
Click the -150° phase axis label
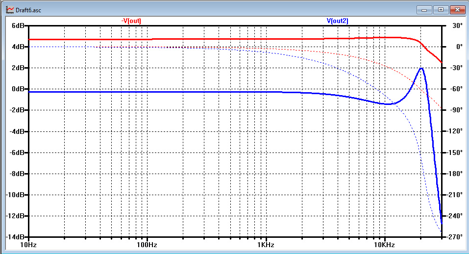pos(455,152)
